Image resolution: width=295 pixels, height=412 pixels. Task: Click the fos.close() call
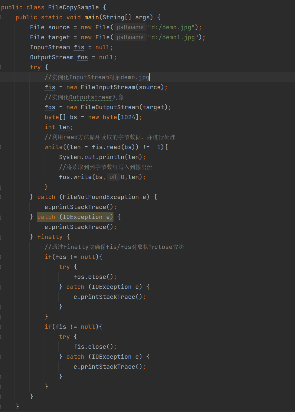point(95,277)
